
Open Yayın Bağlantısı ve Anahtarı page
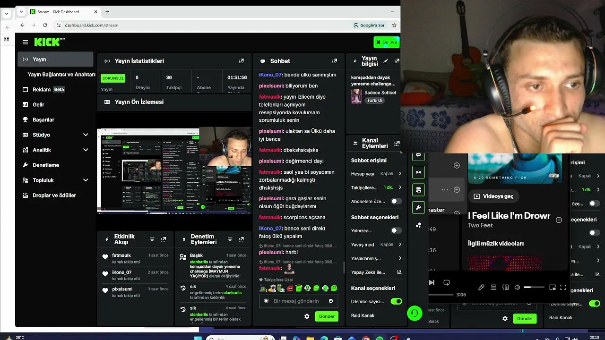pos(61,74)
